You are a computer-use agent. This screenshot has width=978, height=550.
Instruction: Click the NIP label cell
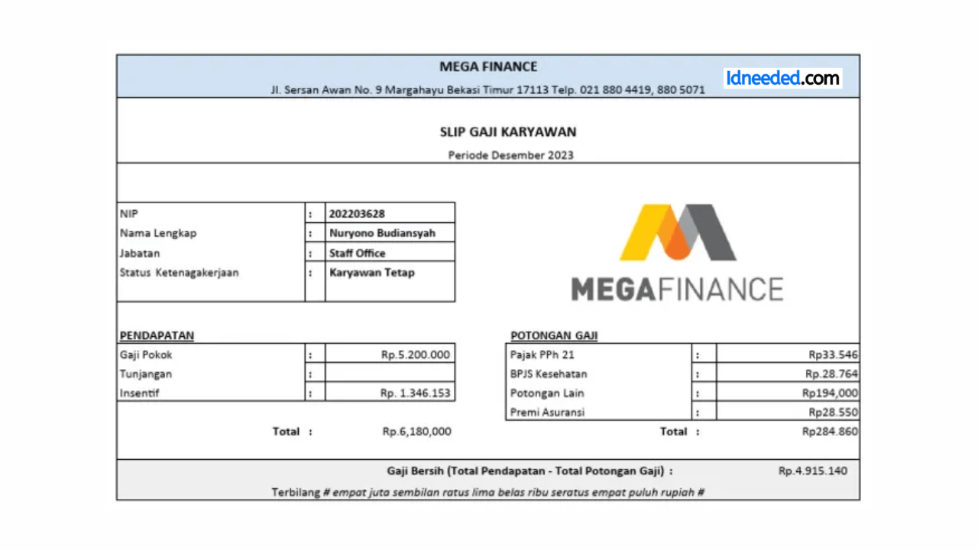[211, 213]
